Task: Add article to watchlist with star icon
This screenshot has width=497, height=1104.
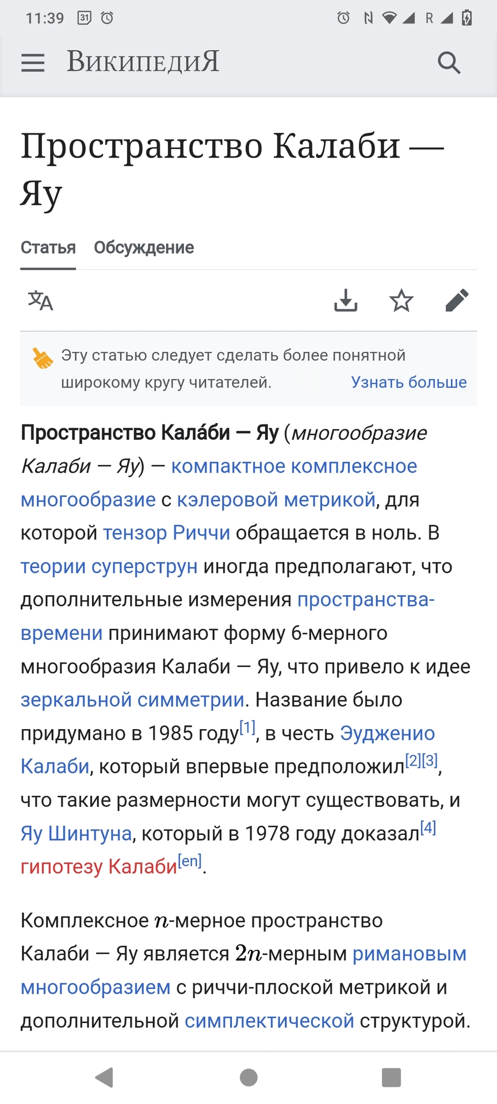Action: (x=402, y=300)
